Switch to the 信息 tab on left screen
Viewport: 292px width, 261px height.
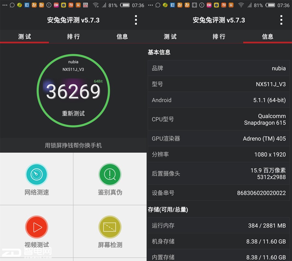coord(122,36)
